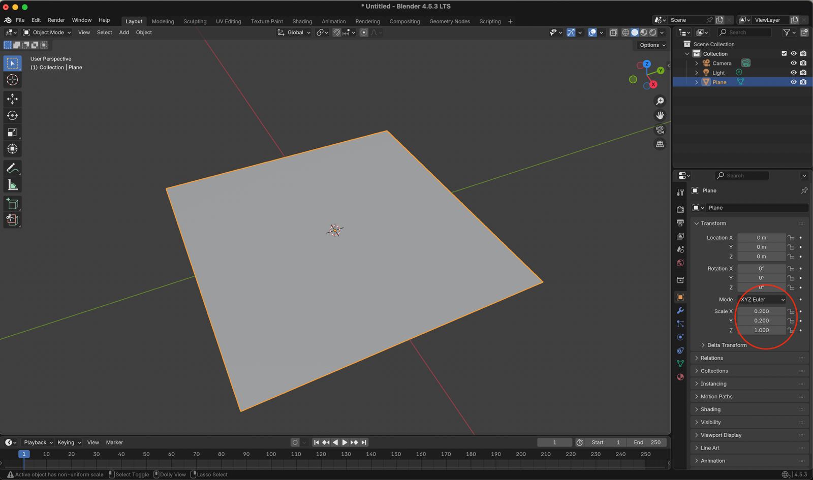Click the Options button in viewport
The width and height of the screenshot is (813, 480).
click(652, 45)
